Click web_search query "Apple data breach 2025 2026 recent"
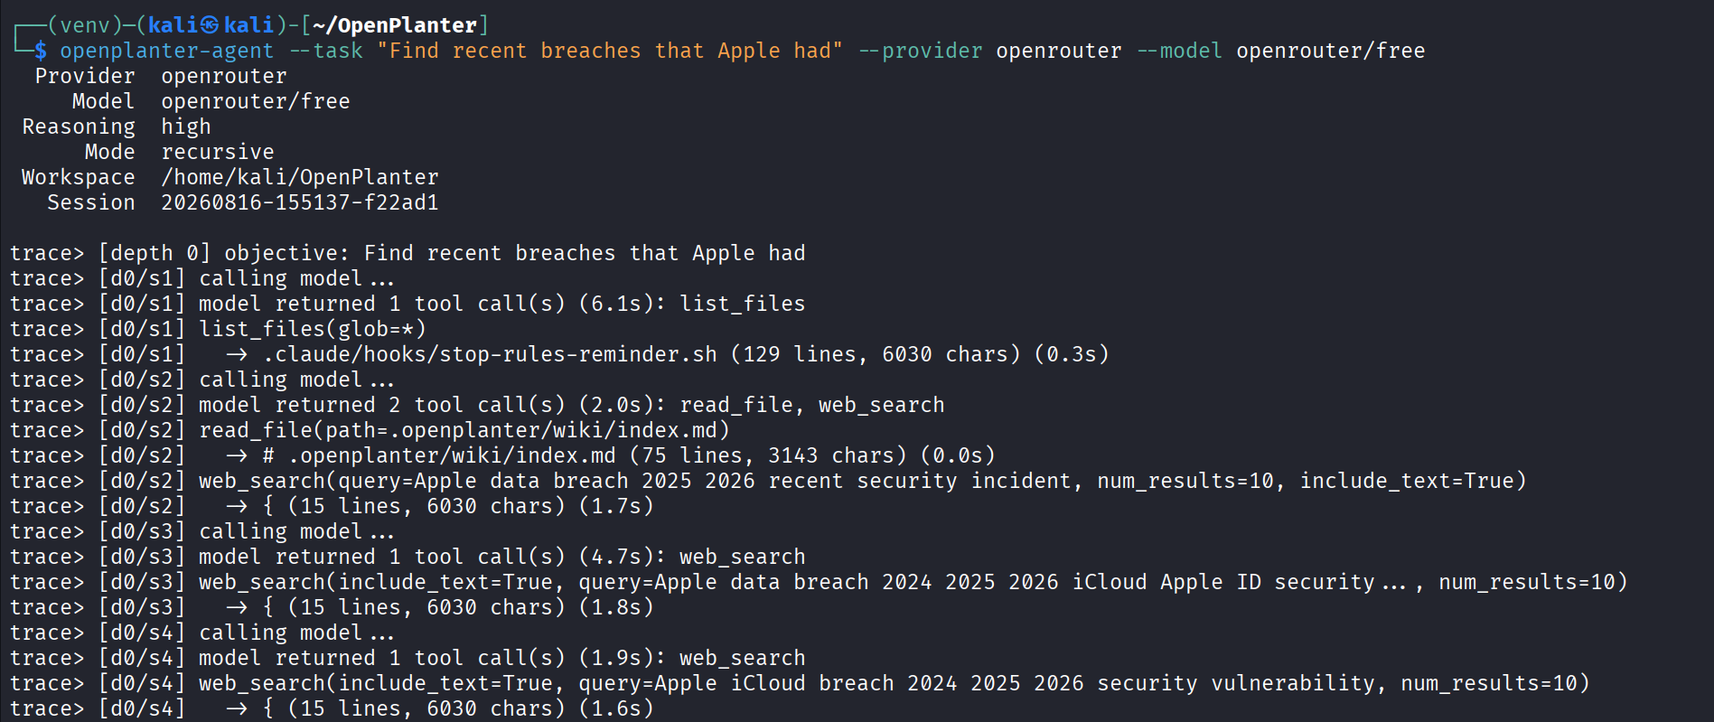Image resolution: width=1714 pixels, height=722 pixels. click(863, 481)
